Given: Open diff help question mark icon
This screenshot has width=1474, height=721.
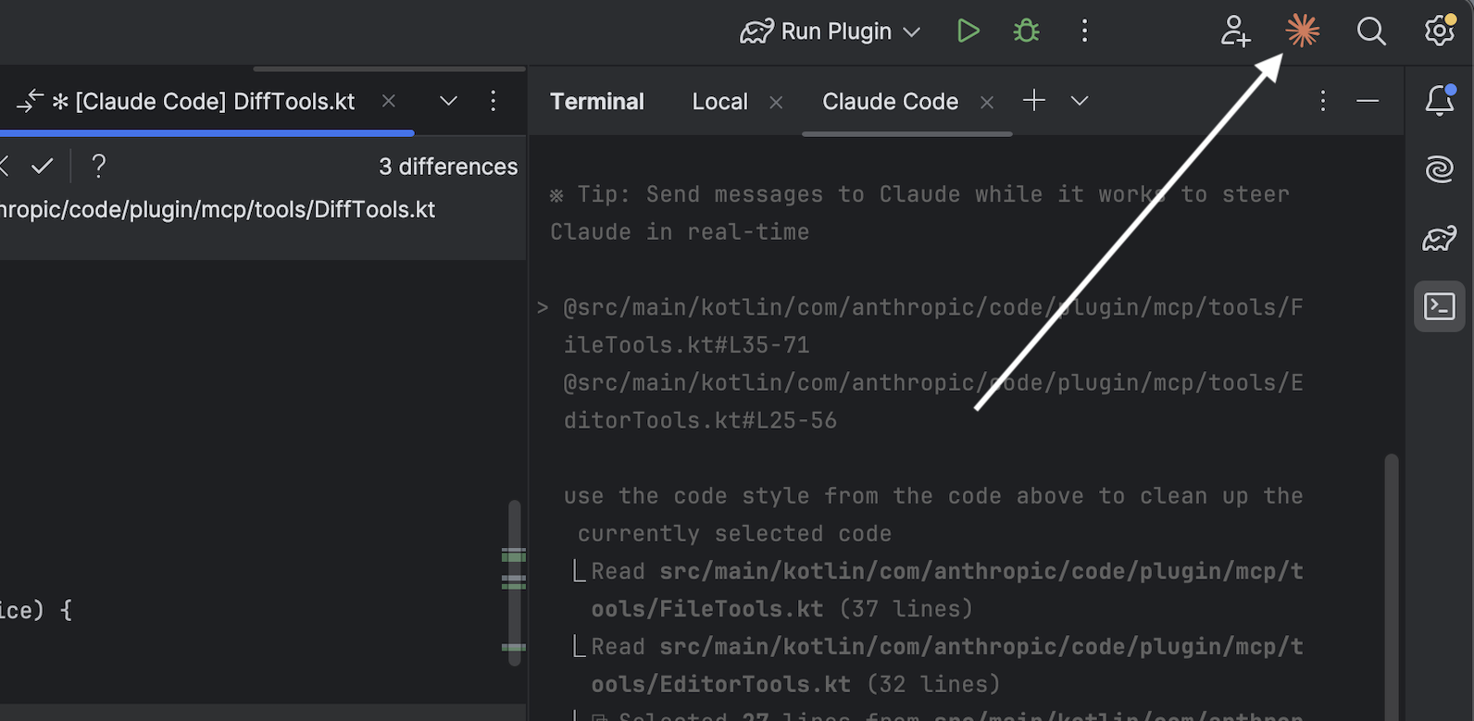Looking at the screenshot, I should coord(99,167).
